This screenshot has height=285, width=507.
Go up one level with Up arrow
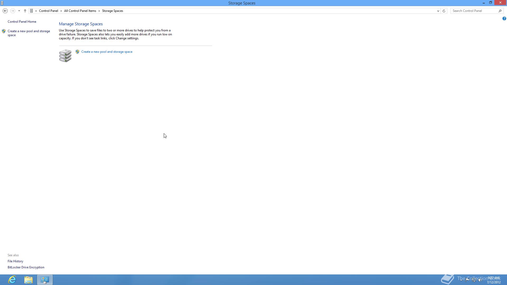coord(25,11)
